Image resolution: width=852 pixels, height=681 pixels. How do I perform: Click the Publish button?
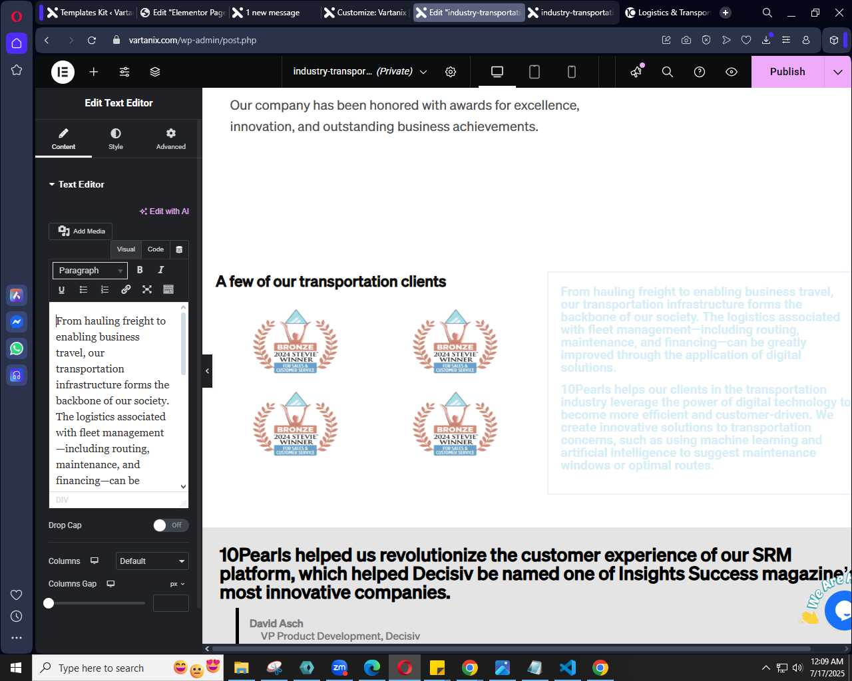787,72
